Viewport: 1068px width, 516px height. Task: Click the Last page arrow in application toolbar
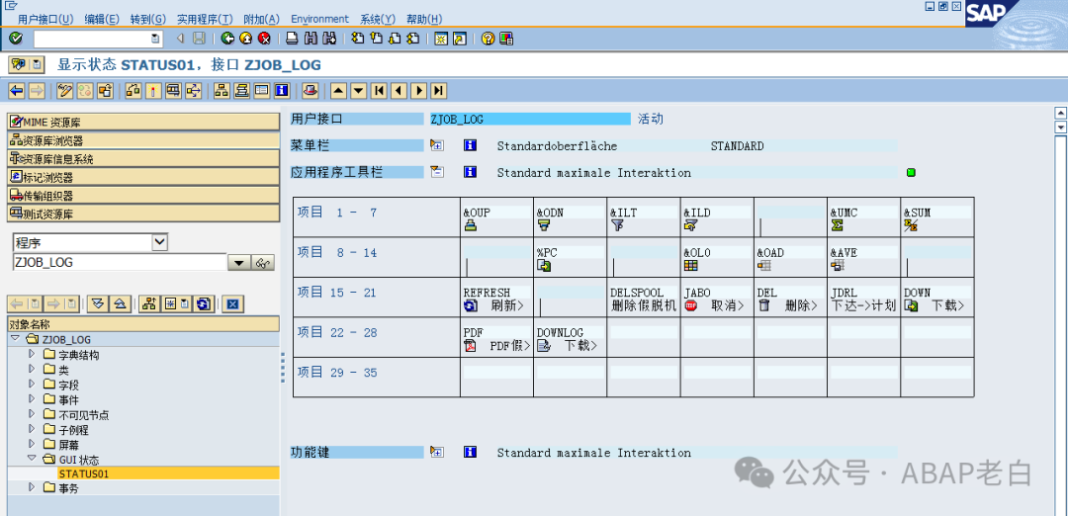439,91
